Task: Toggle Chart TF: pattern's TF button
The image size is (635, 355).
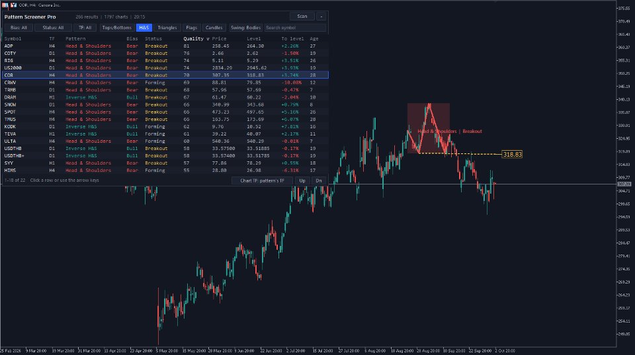Action: point(262,180)
